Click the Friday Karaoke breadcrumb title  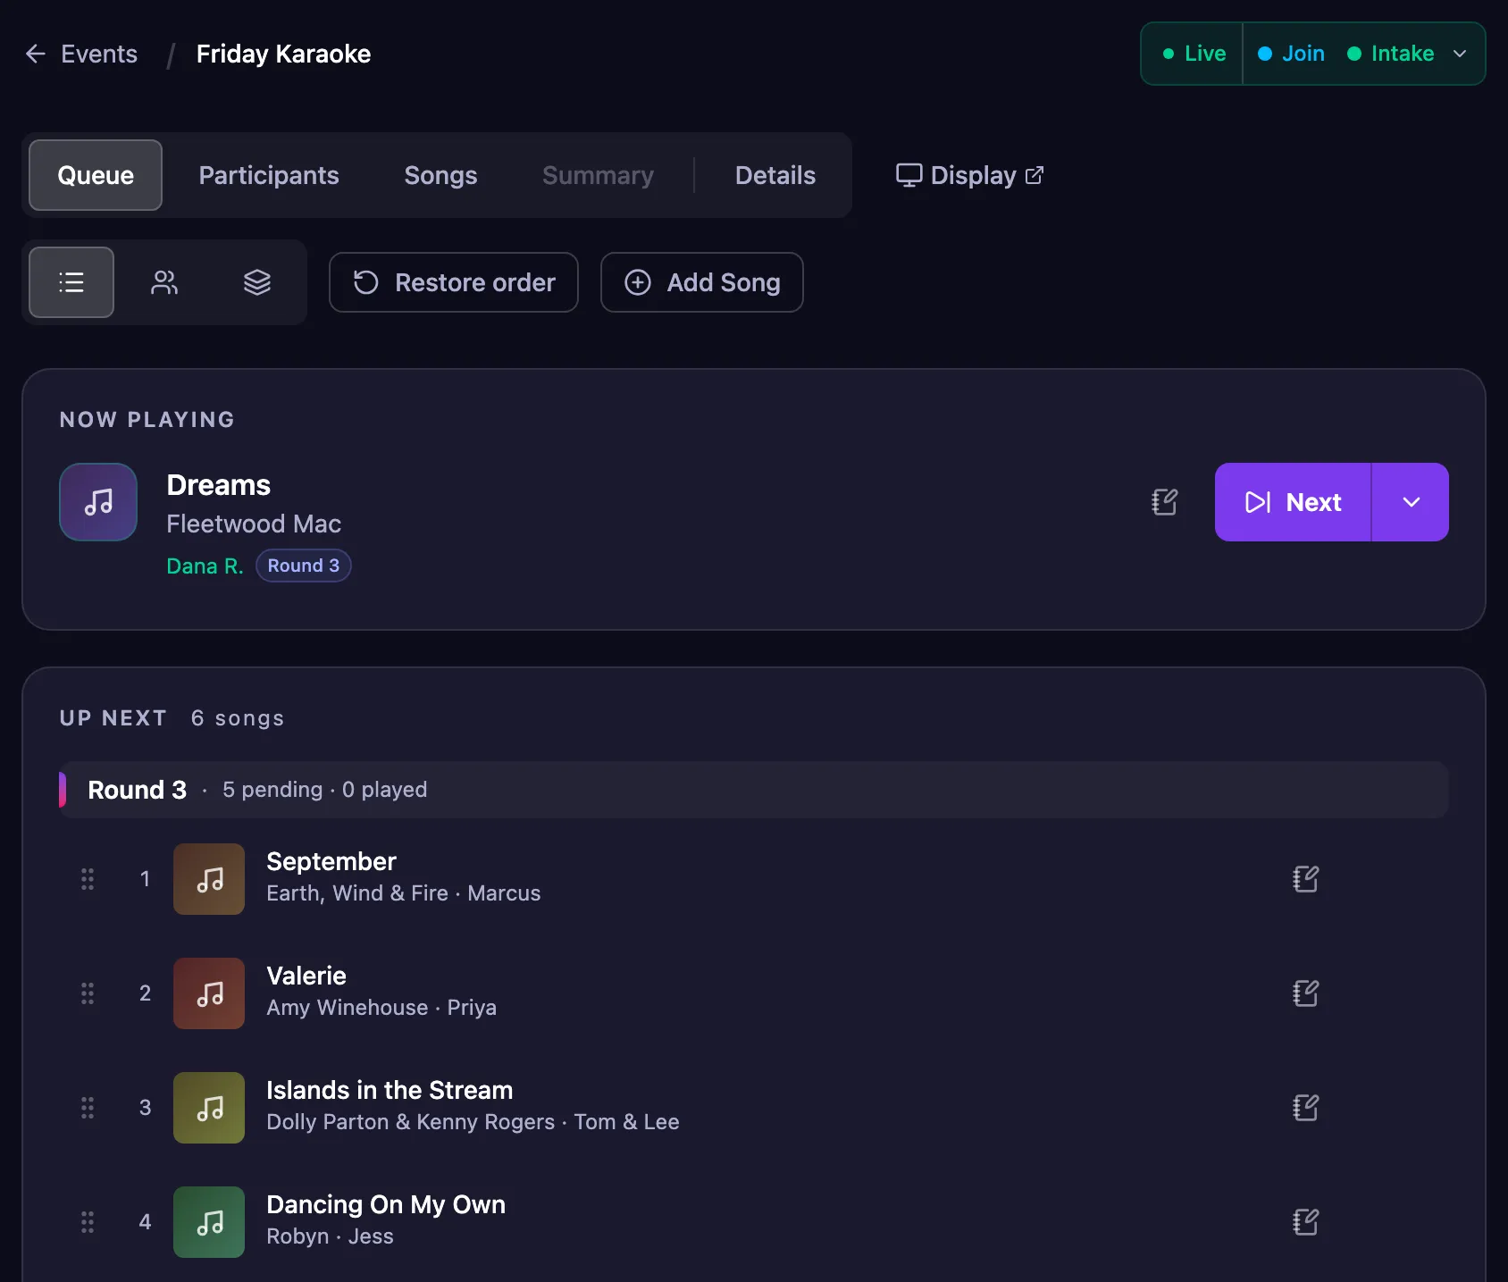(283, 54)
